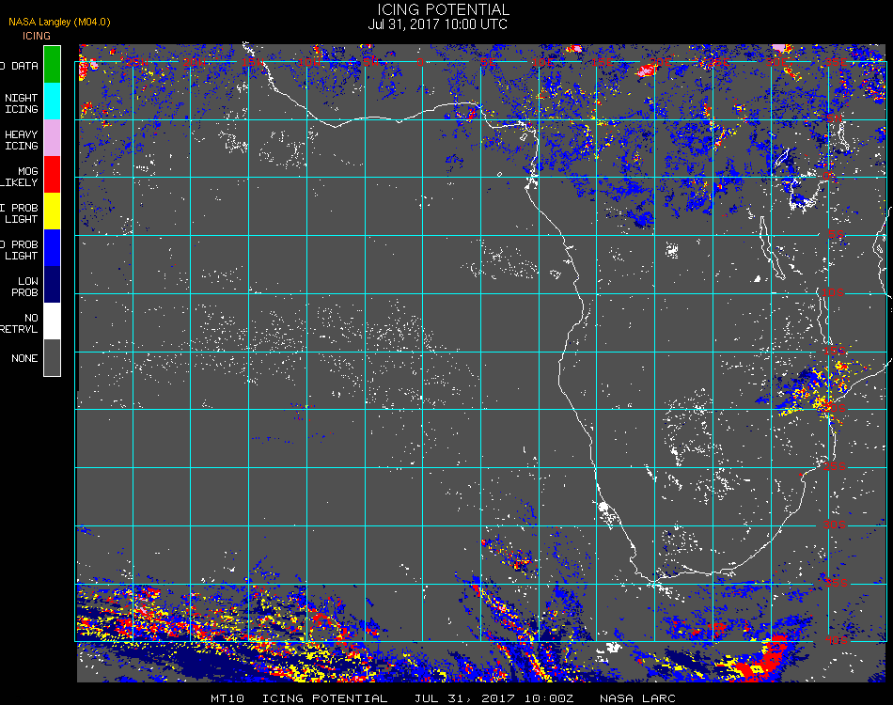The image size is (893, 705).
Task: Click the yellow HI PROB LIGHT swatch
Action: (52, 211)
